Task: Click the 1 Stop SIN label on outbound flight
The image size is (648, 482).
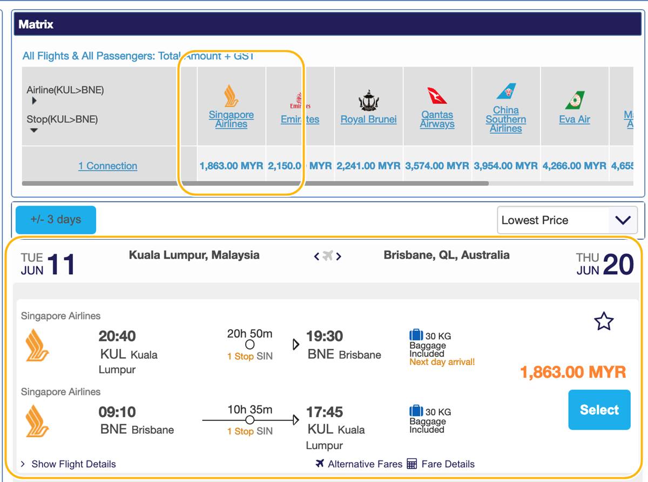Action: [250, 356]
